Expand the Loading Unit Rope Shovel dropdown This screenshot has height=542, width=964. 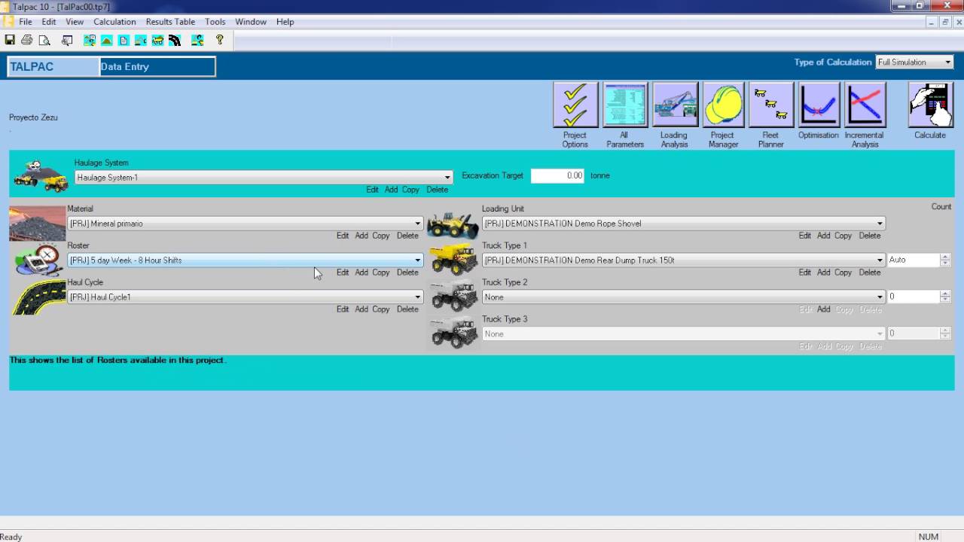coord(880,224)
